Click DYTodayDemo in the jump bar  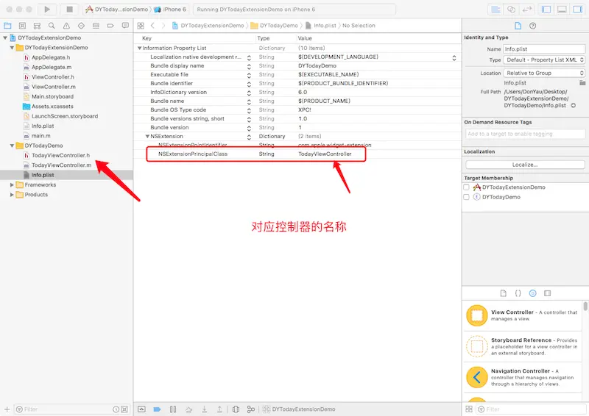point(274,26)
